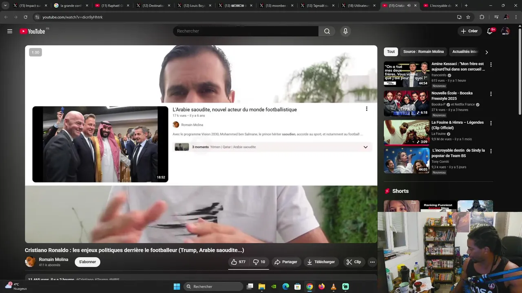Image resolution: width=522 pixels, height=293 pixels.
Task: Open File Explorer from taskbar
Action: 262,286
